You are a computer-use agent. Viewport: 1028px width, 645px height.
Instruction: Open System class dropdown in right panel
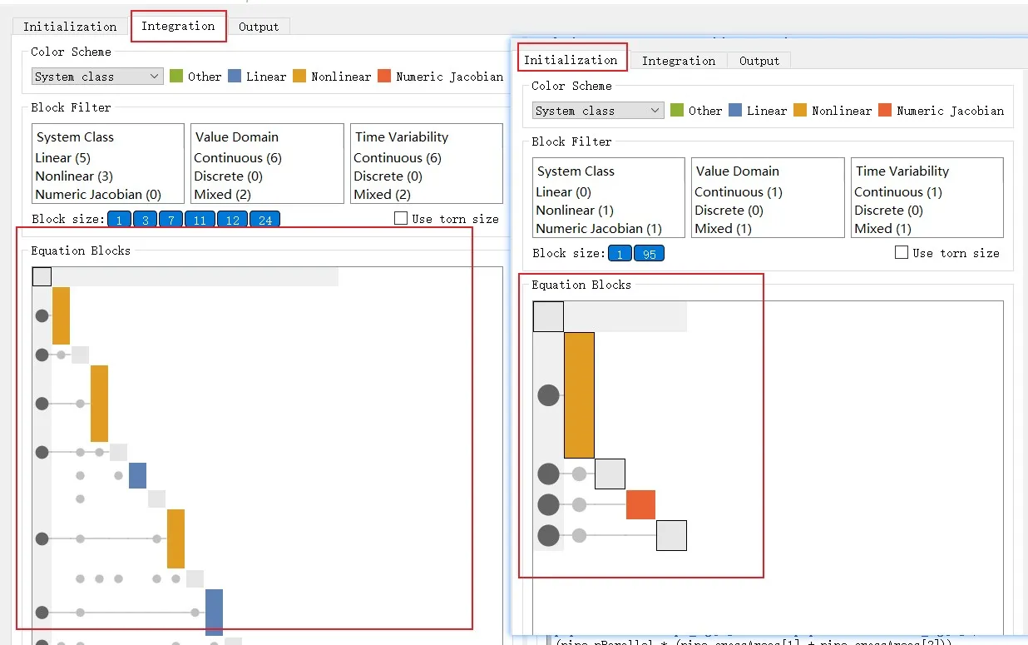coord(598,111)
